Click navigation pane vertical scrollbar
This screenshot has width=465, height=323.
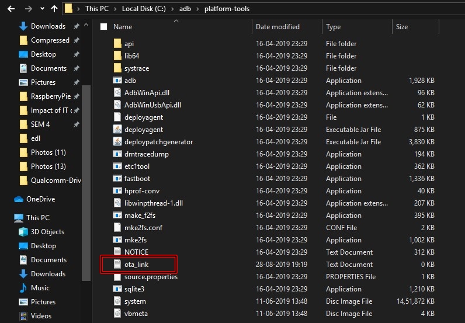tap(86, 183)
